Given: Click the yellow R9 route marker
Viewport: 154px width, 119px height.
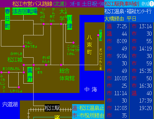Looking at the screenshot, I should pos(57,117).
